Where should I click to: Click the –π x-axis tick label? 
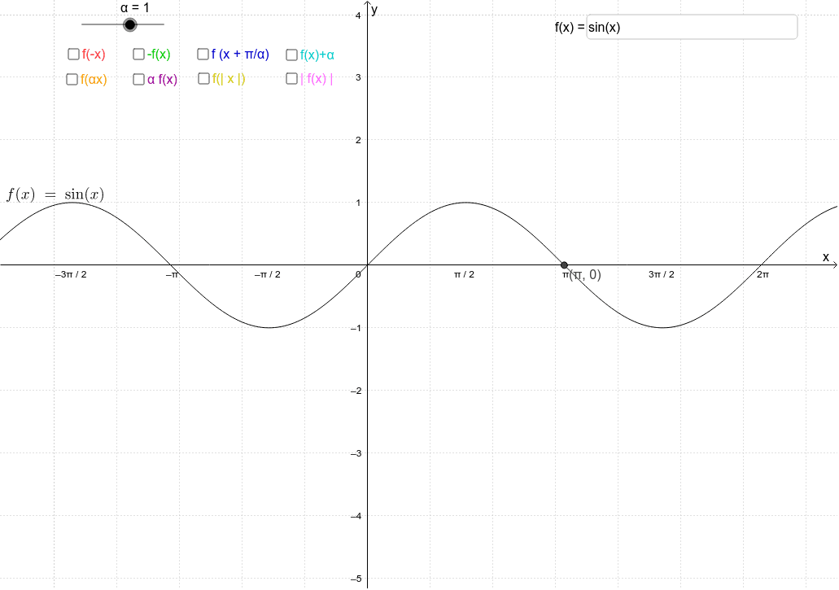tap(171, 274)
